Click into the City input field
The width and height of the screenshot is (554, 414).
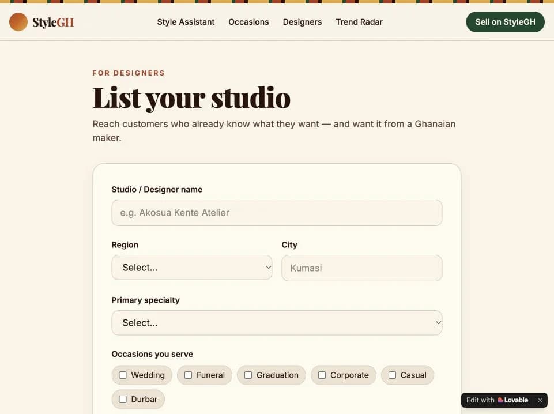pos(362,268)
